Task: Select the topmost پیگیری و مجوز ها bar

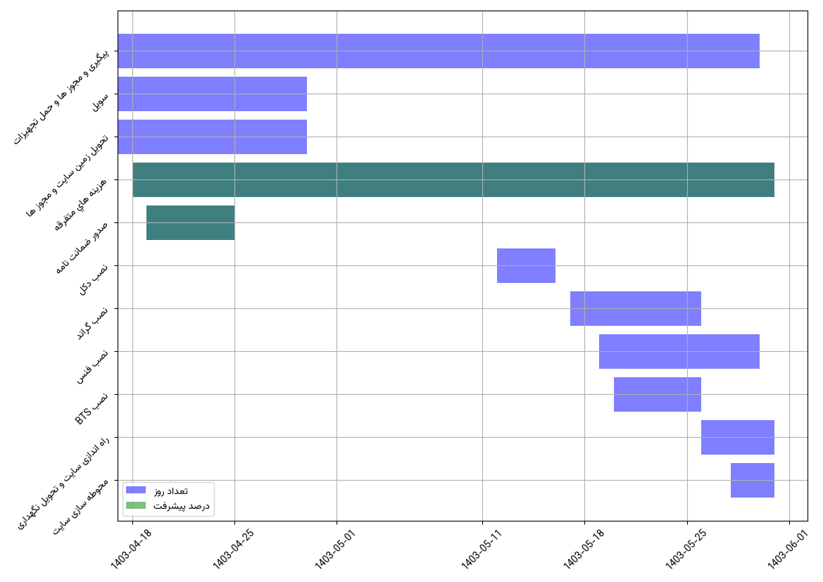Action: click(x=438, y=51)
